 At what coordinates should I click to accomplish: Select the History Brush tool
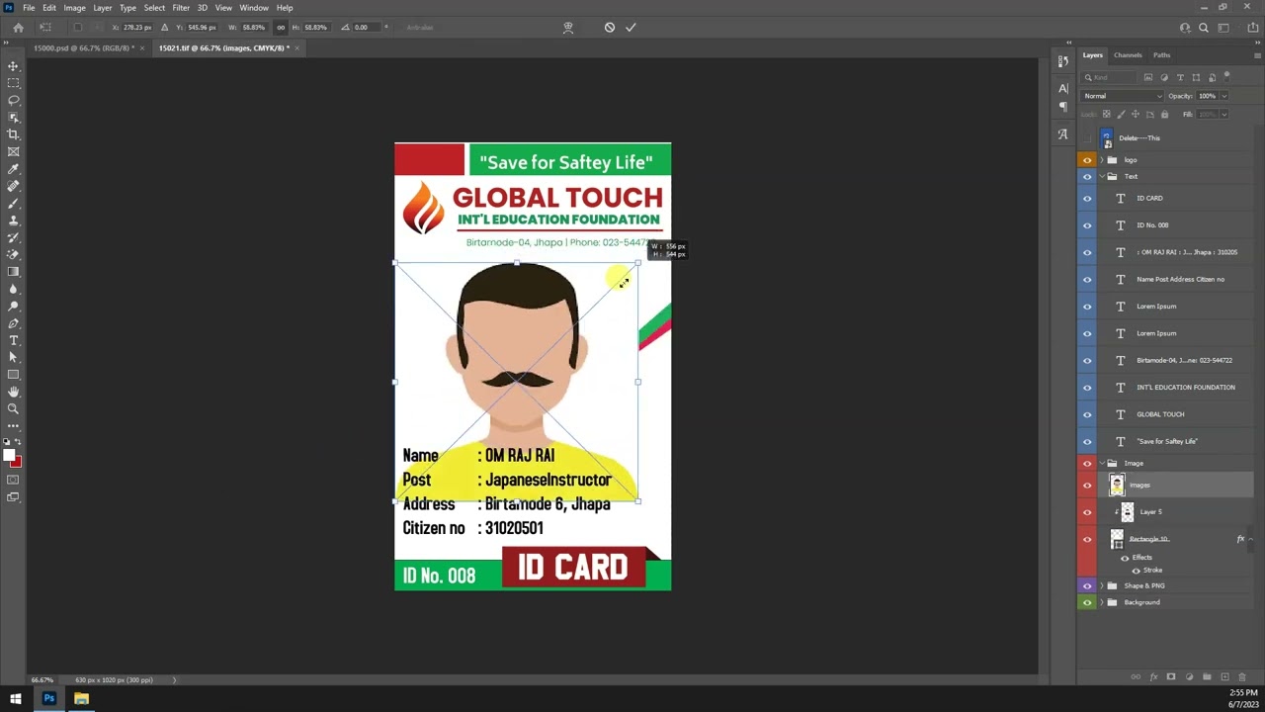(13, 237)
